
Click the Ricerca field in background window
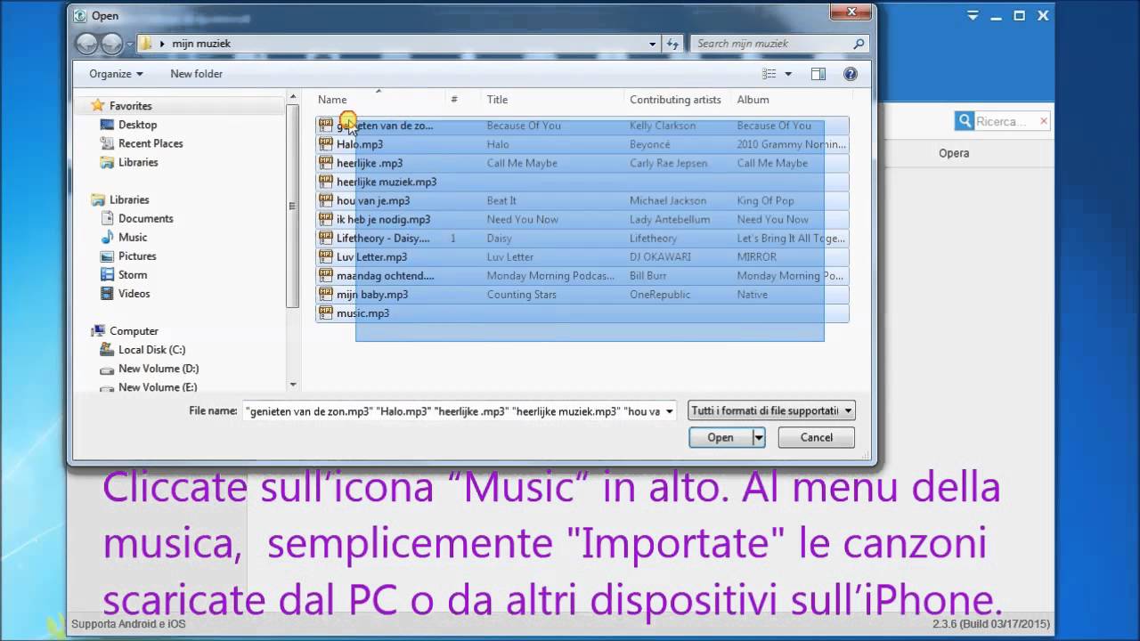click(x=1006, y=121)
